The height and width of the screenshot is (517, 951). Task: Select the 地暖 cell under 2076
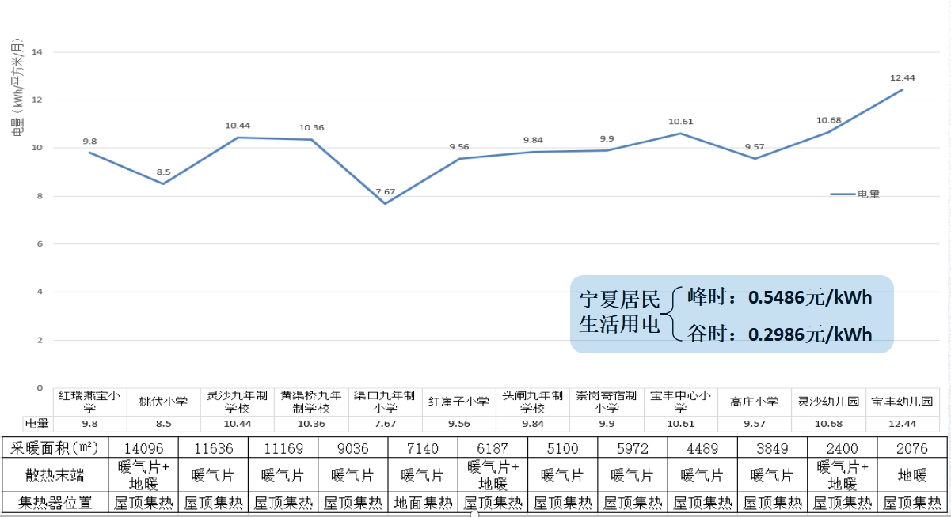(912, 475)
